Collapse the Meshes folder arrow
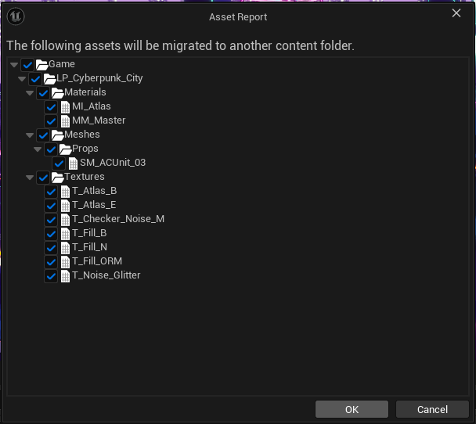 tap(30, 135)
